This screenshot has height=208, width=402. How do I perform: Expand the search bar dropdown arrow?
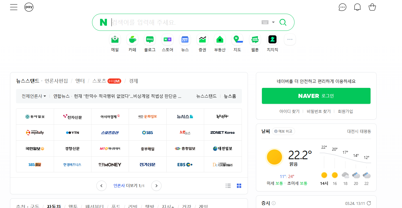(x=273, y=22)
